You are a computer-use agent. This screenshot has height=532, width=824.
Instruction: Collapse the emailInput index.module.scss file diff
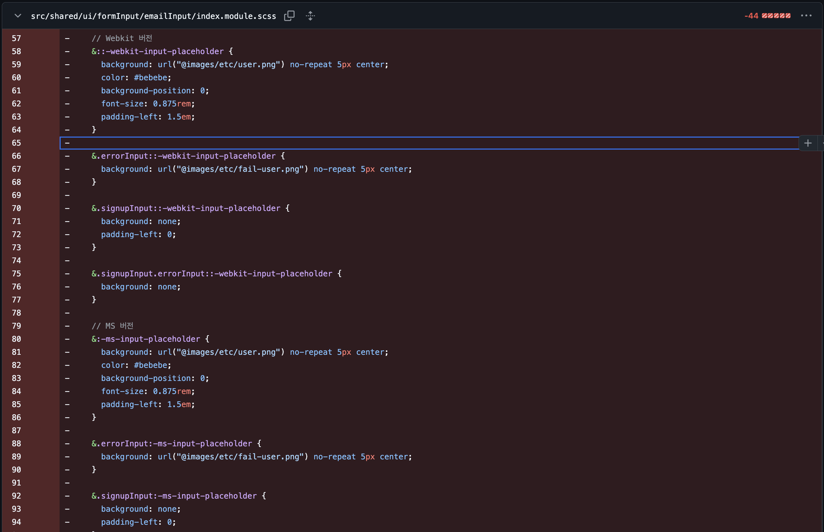18,16
